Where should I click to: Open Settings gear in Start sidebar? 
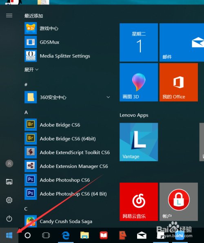tap(9, 200)
